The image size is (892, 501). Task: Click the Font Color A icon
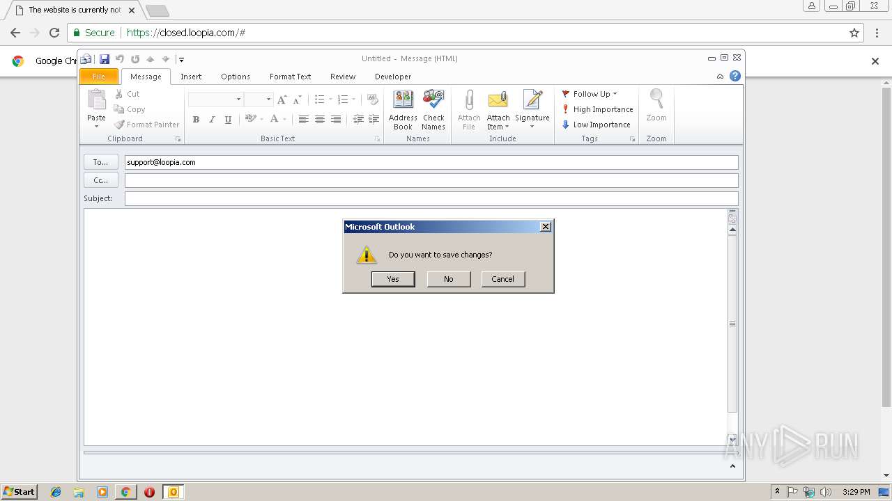pyautogui.click(x=275, y=119)
